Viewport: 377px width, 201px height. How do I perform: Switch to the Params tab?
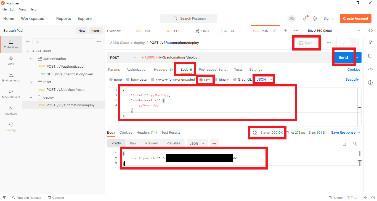[x=114, y=70]
